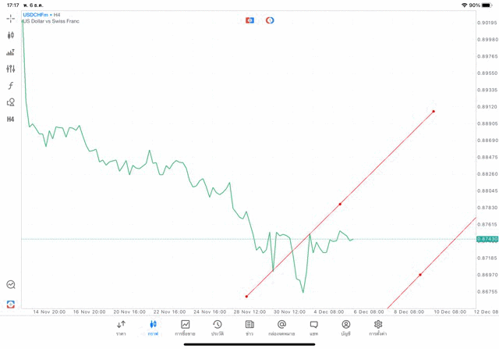The height and width of the screenshot is (349, 499).
Task: Change the chart type via candlestick icon
Action: pyautogui.click(x=11, y=35)
